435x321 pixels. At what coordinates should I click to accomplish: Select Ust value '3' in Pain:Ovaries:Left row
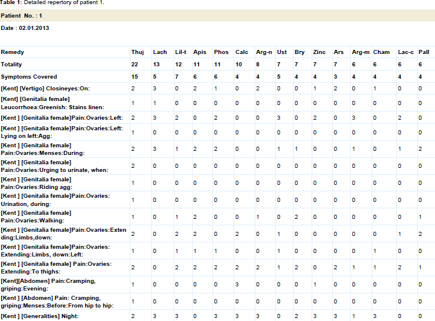278,117
